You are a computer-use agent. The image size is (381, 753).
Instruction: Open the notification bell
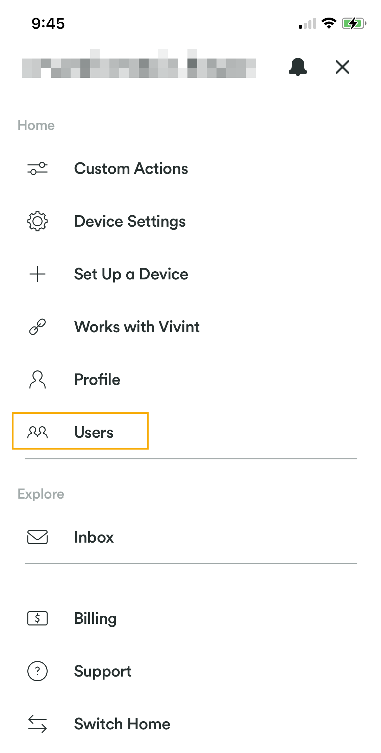coord(298,67)
